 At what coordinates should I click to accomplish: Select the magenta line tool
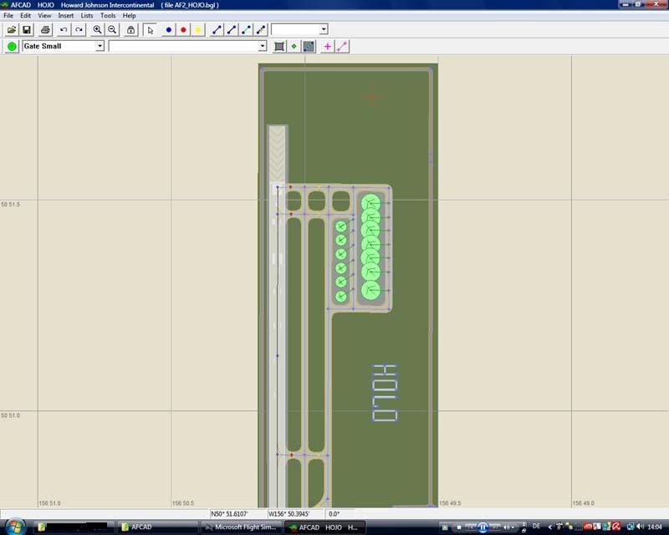click(x=342, y=46)
